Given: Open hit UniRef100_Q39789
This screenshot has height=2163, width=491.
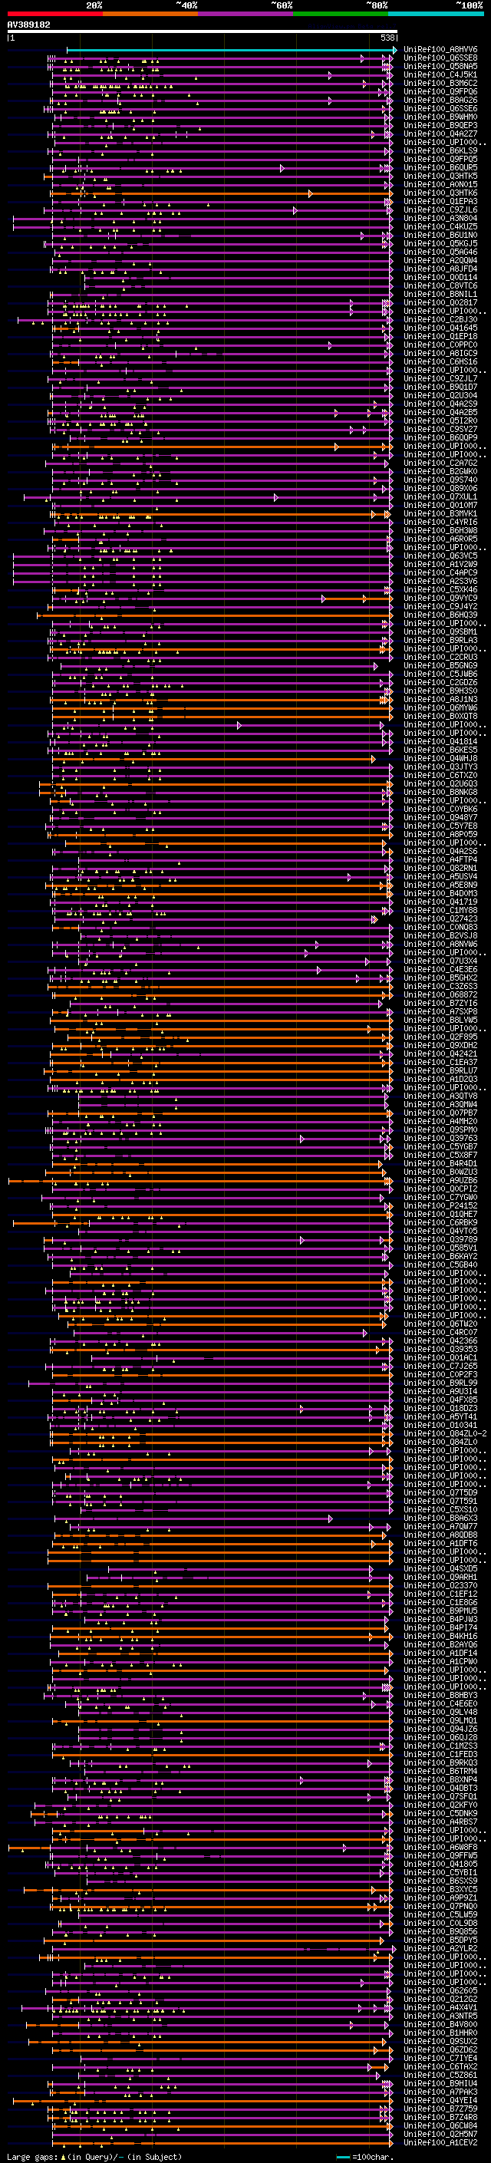Looking at the screenshot, I should (440, 1239).
